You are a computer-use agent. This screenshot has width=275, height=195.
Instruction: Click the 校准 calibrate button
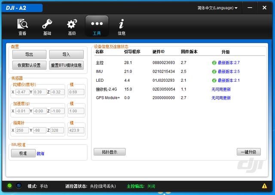23,153
